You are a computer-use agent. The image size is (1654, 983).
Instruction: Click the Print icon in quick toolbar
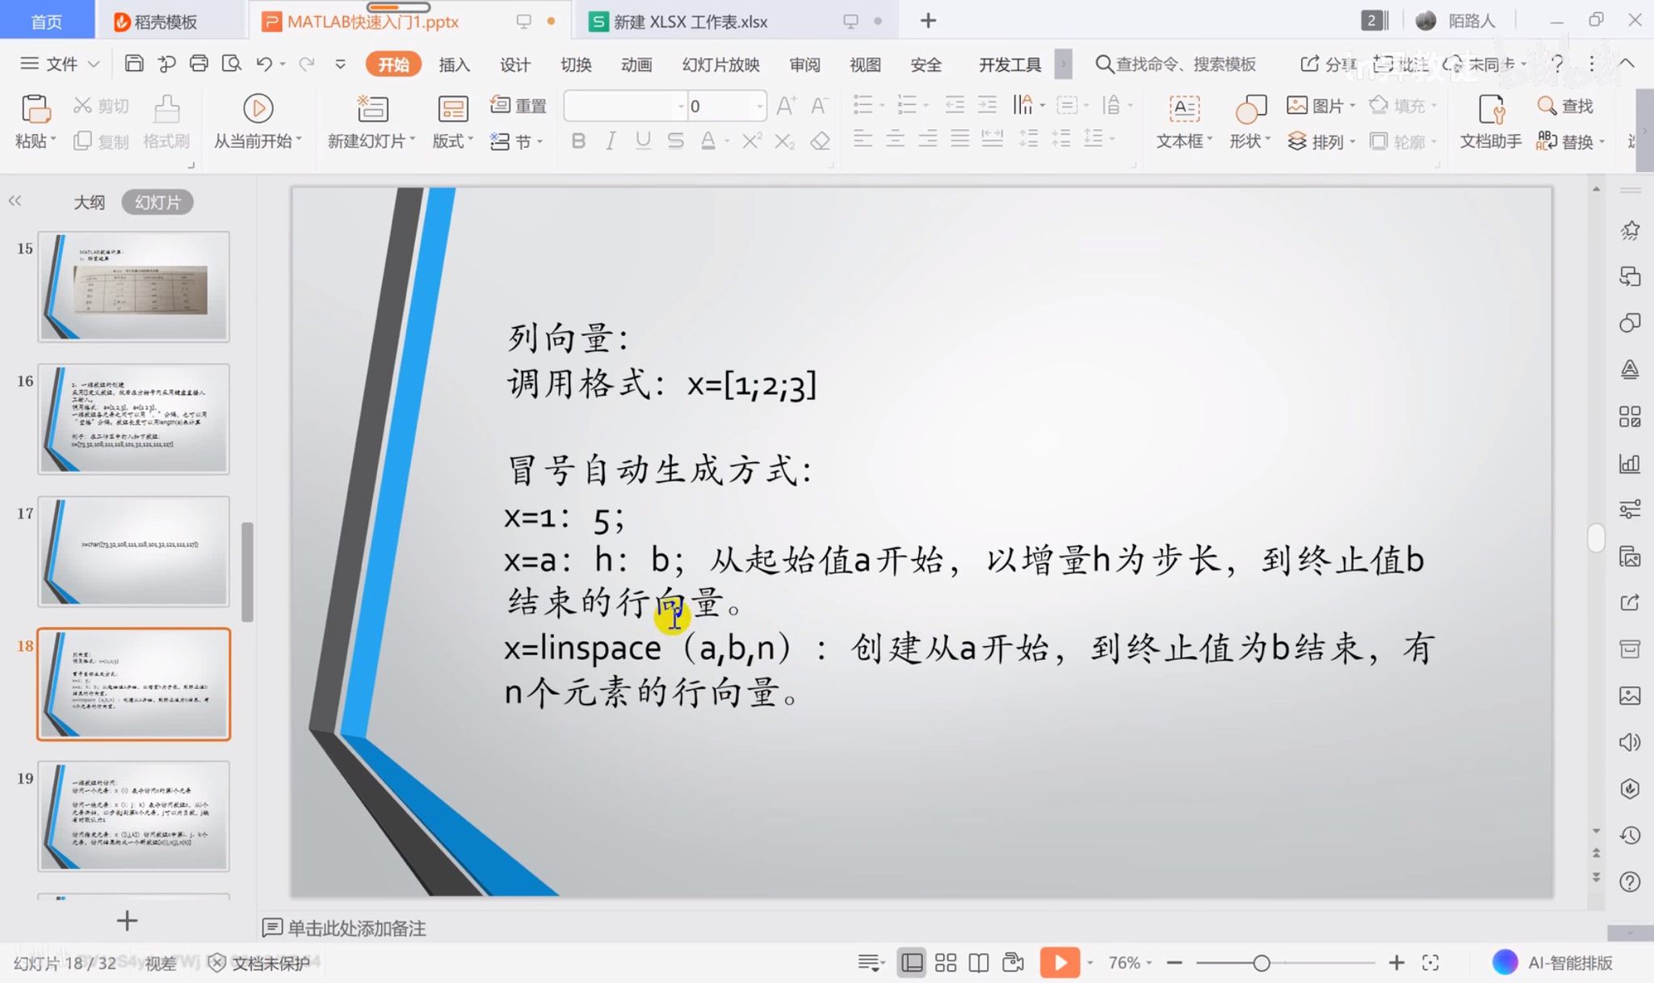tap(199, 64)
